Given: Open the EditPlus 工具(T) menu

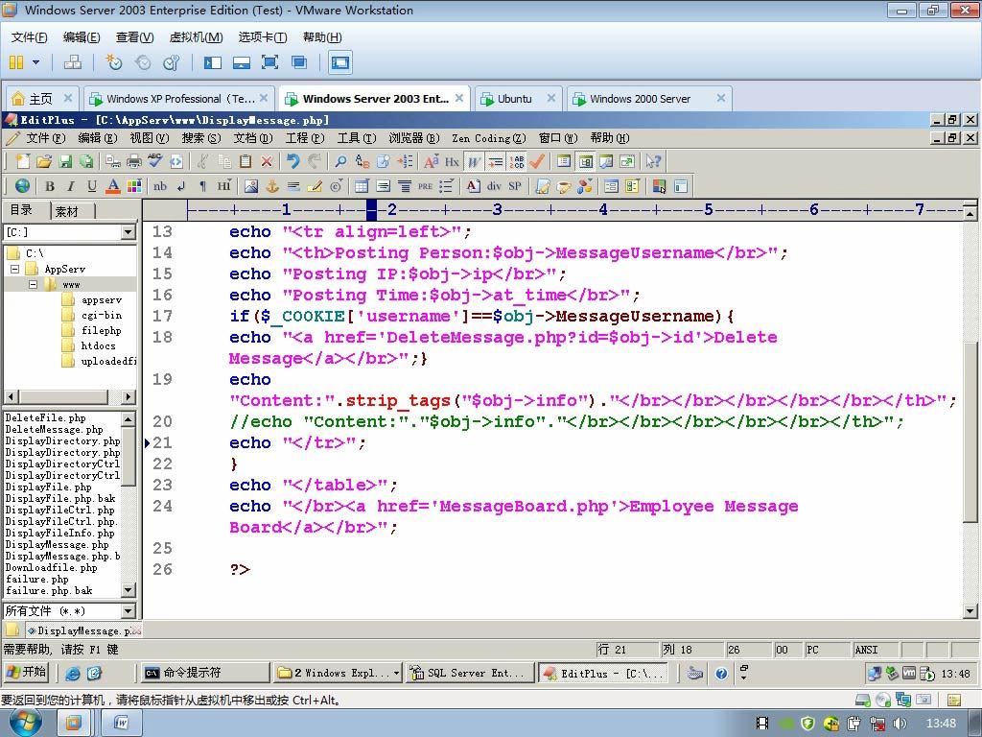Looking at the screenshot, I should tap(357, 138).
